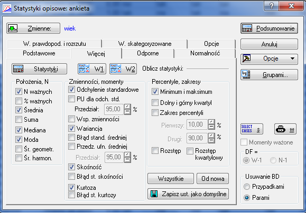This screenshot has height=213, width=306.
Task: Click the case weights icon button
Action: point(285,129)
